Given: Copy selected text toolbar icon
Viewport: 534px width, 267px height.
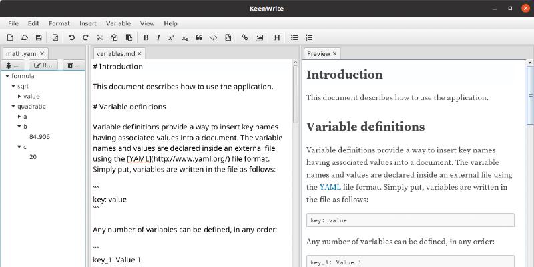Looking at the screenshot, I should coord(114,37).
